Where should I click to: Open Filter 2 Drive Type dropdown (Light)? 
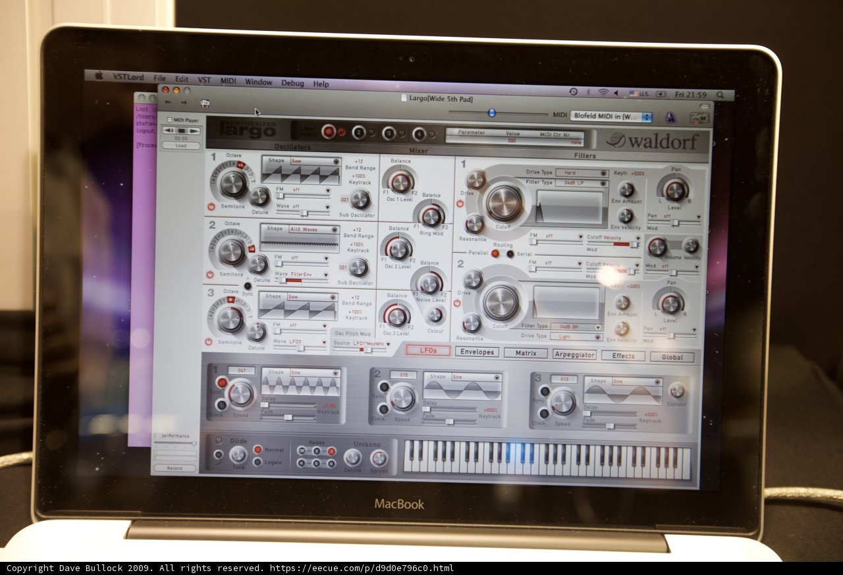pyautogui.click(x=576, y=337)
